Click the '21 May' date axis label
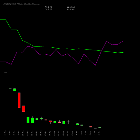This screenshot has height=140, width=140. point(27,133)
